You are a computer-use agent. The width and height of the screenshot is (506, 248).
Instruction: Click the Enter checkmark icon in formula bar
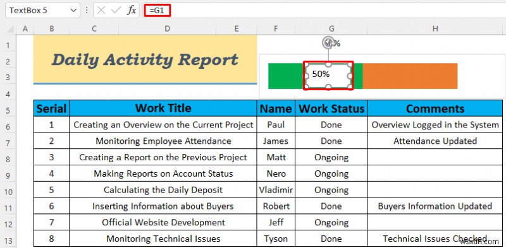tap(116, 10)
